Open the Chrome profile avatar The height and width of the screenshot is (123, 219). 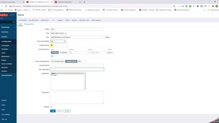coord(217,6)
